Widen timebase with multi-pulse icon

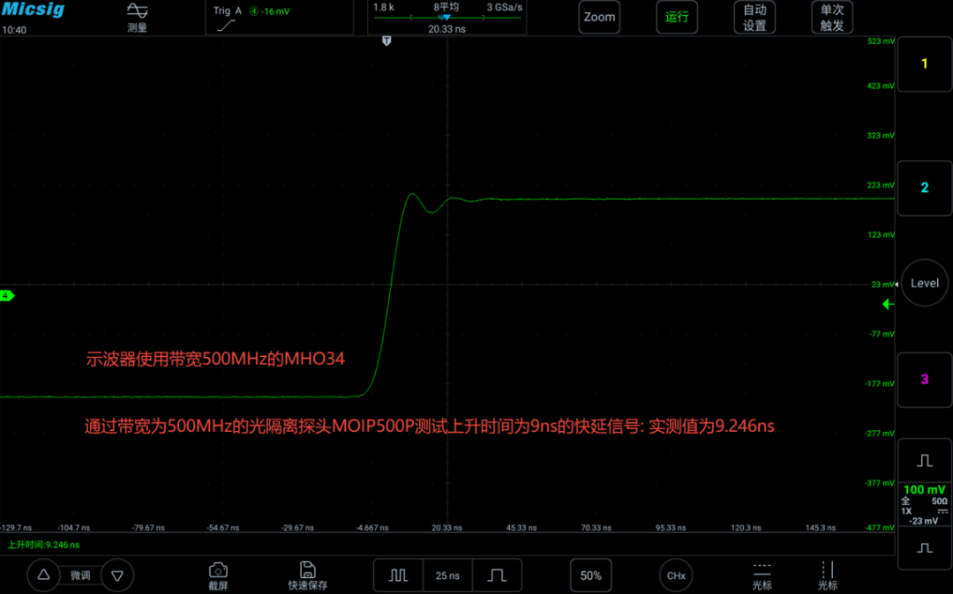(x=398, y=575)
